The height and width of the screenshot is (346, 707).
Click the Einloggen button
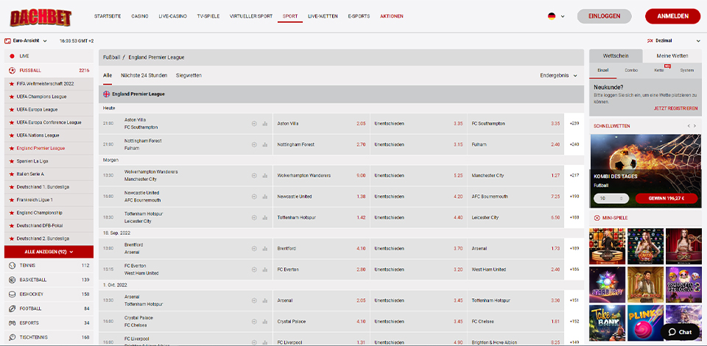coord(604,16)
